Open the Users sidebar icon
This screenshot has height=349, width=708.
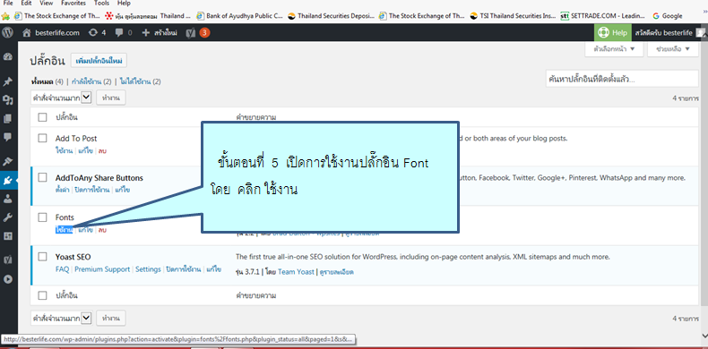8,199
